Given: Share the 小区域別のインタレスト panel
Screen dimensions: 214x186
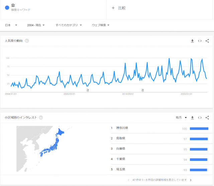Looking at the screenshot, I should coord(207,117).
